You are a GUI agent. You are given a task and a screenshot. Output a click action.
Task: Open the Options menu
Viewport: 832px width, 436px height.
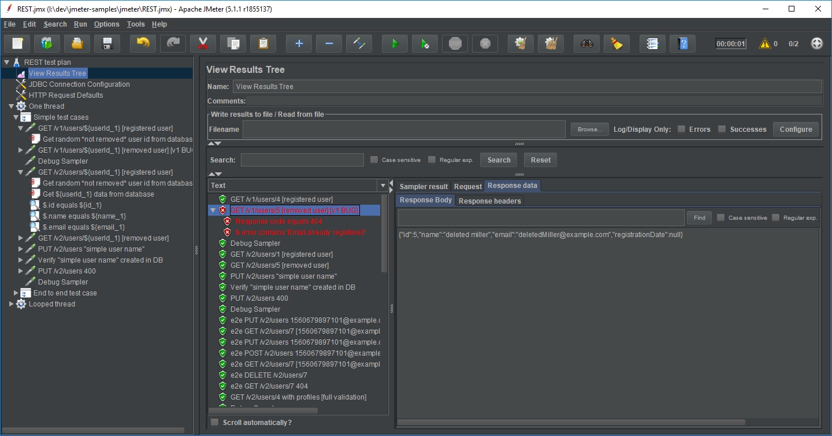[x=107, y=24]
